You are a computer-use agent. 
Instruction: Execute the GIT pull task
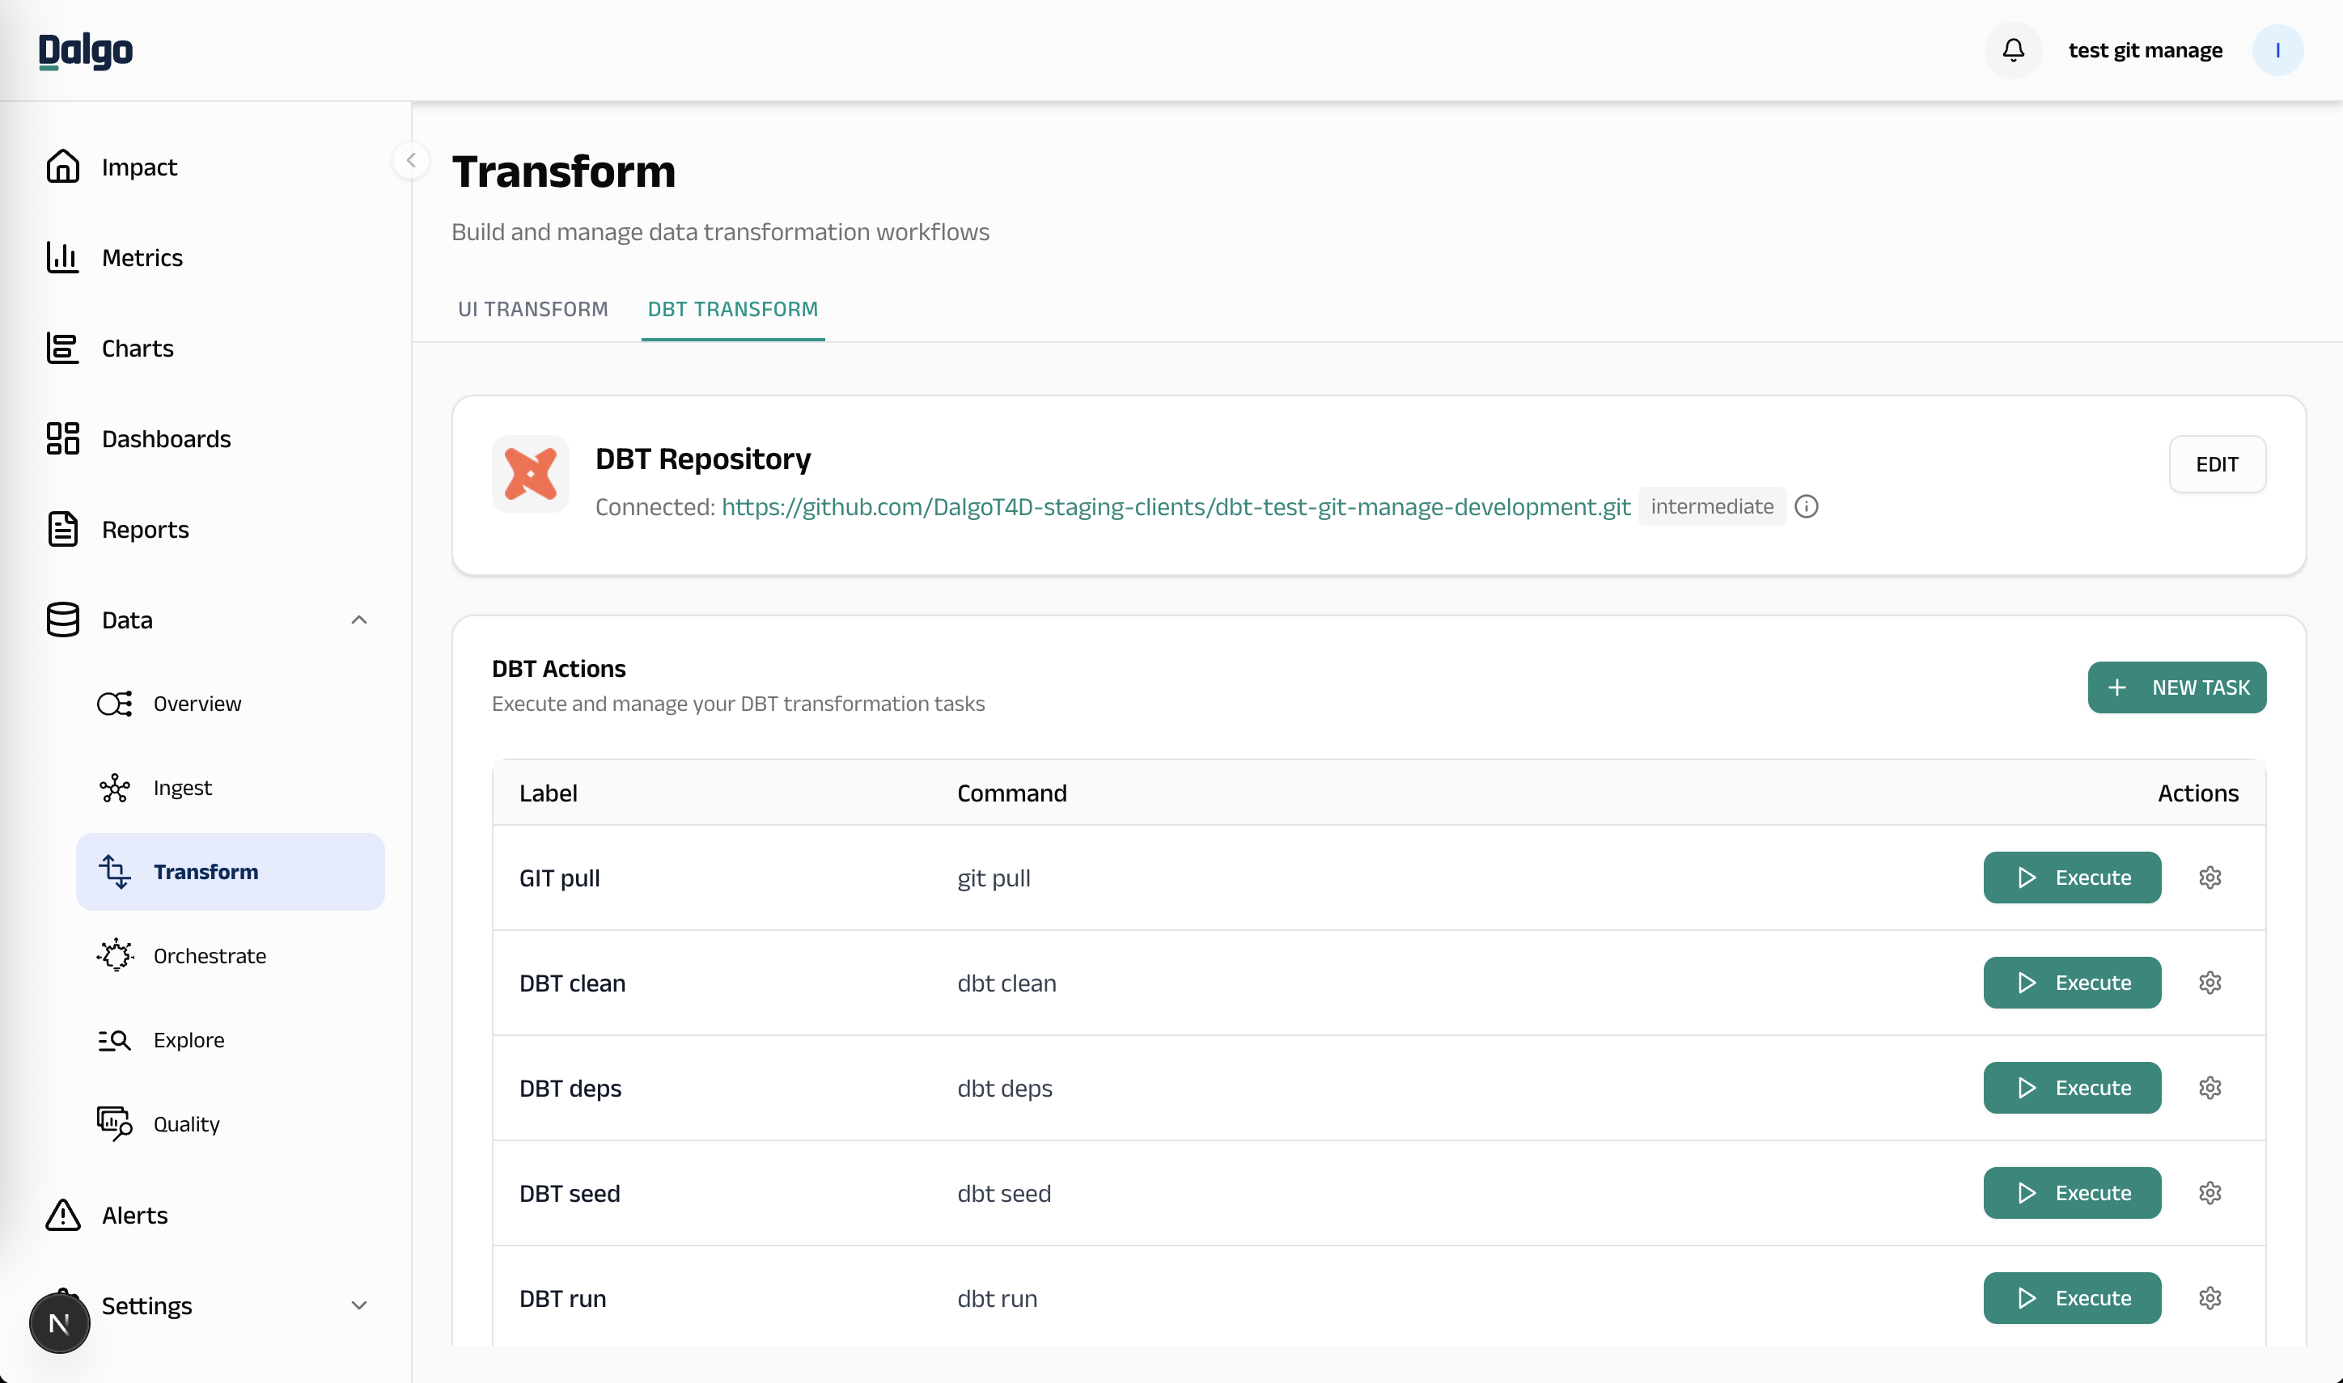(2072, 878)
